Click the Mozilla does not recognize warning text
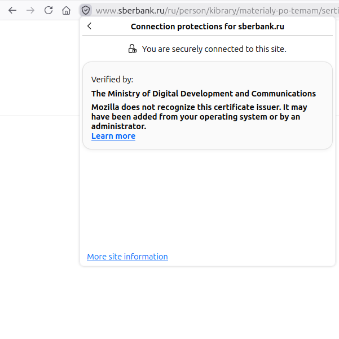Screen dimensions: 339x339 (x=199, y=117)
